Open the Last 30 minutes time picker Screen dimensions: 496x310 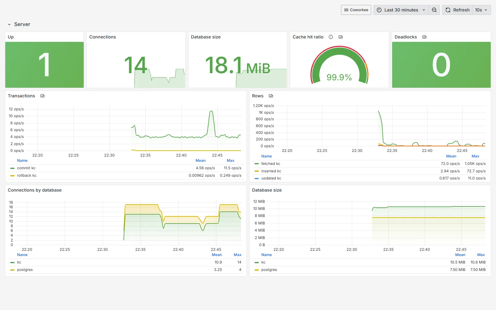pyautogui.click(x=401, y=10)
